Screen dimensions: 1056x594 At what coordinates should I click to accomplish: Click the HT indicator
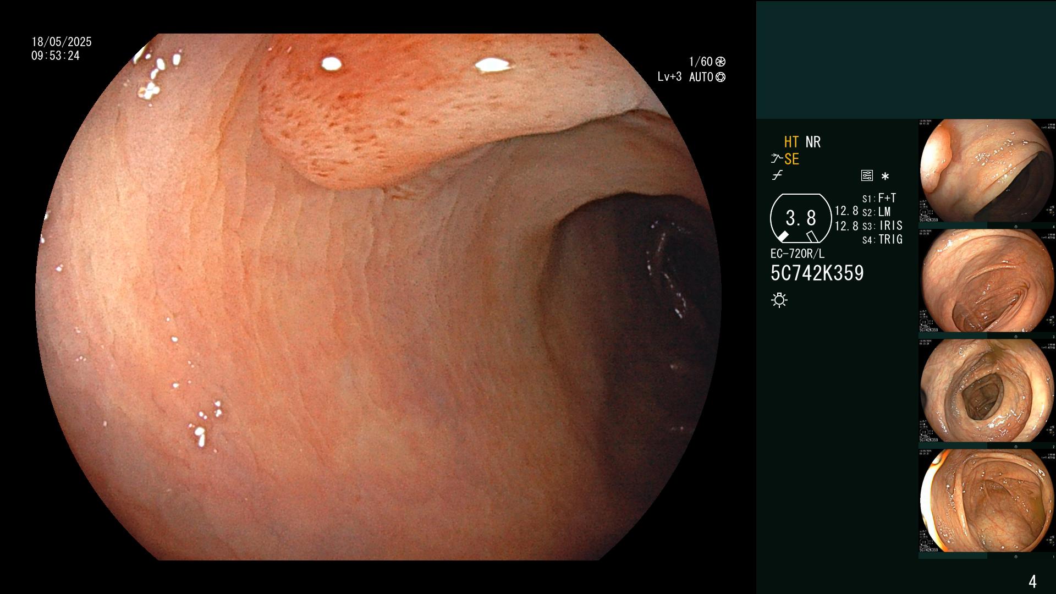coord(791,142)
